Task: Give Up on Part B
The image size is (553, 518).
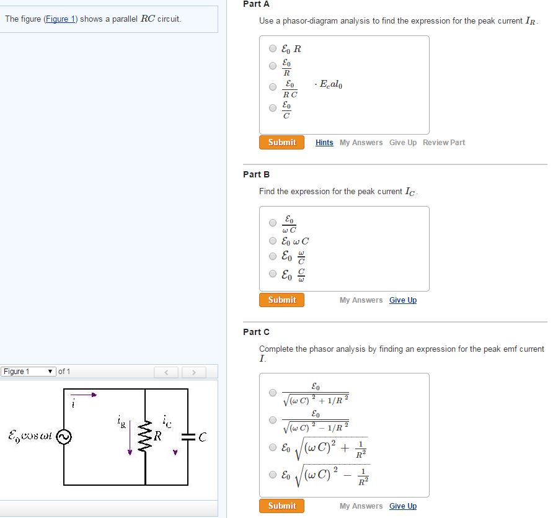Action: 403,300
